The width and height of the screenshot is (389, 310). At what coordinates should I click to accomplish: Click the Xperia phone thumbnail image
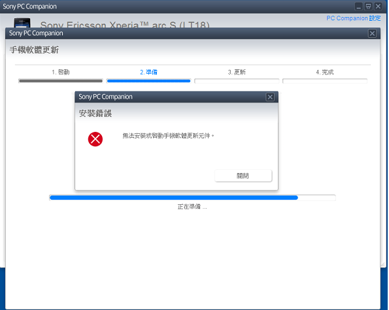point(22,23)
